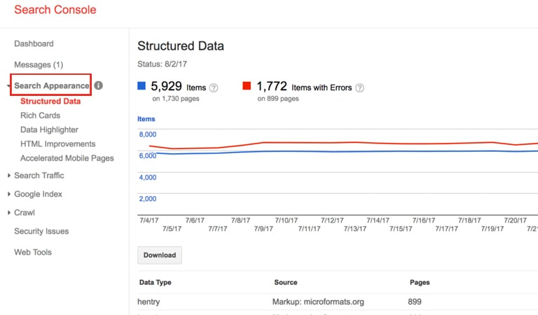This screenshot has width=538, height=315.
Task: Click the Structured Data page heading
Action: coord(181,46)
